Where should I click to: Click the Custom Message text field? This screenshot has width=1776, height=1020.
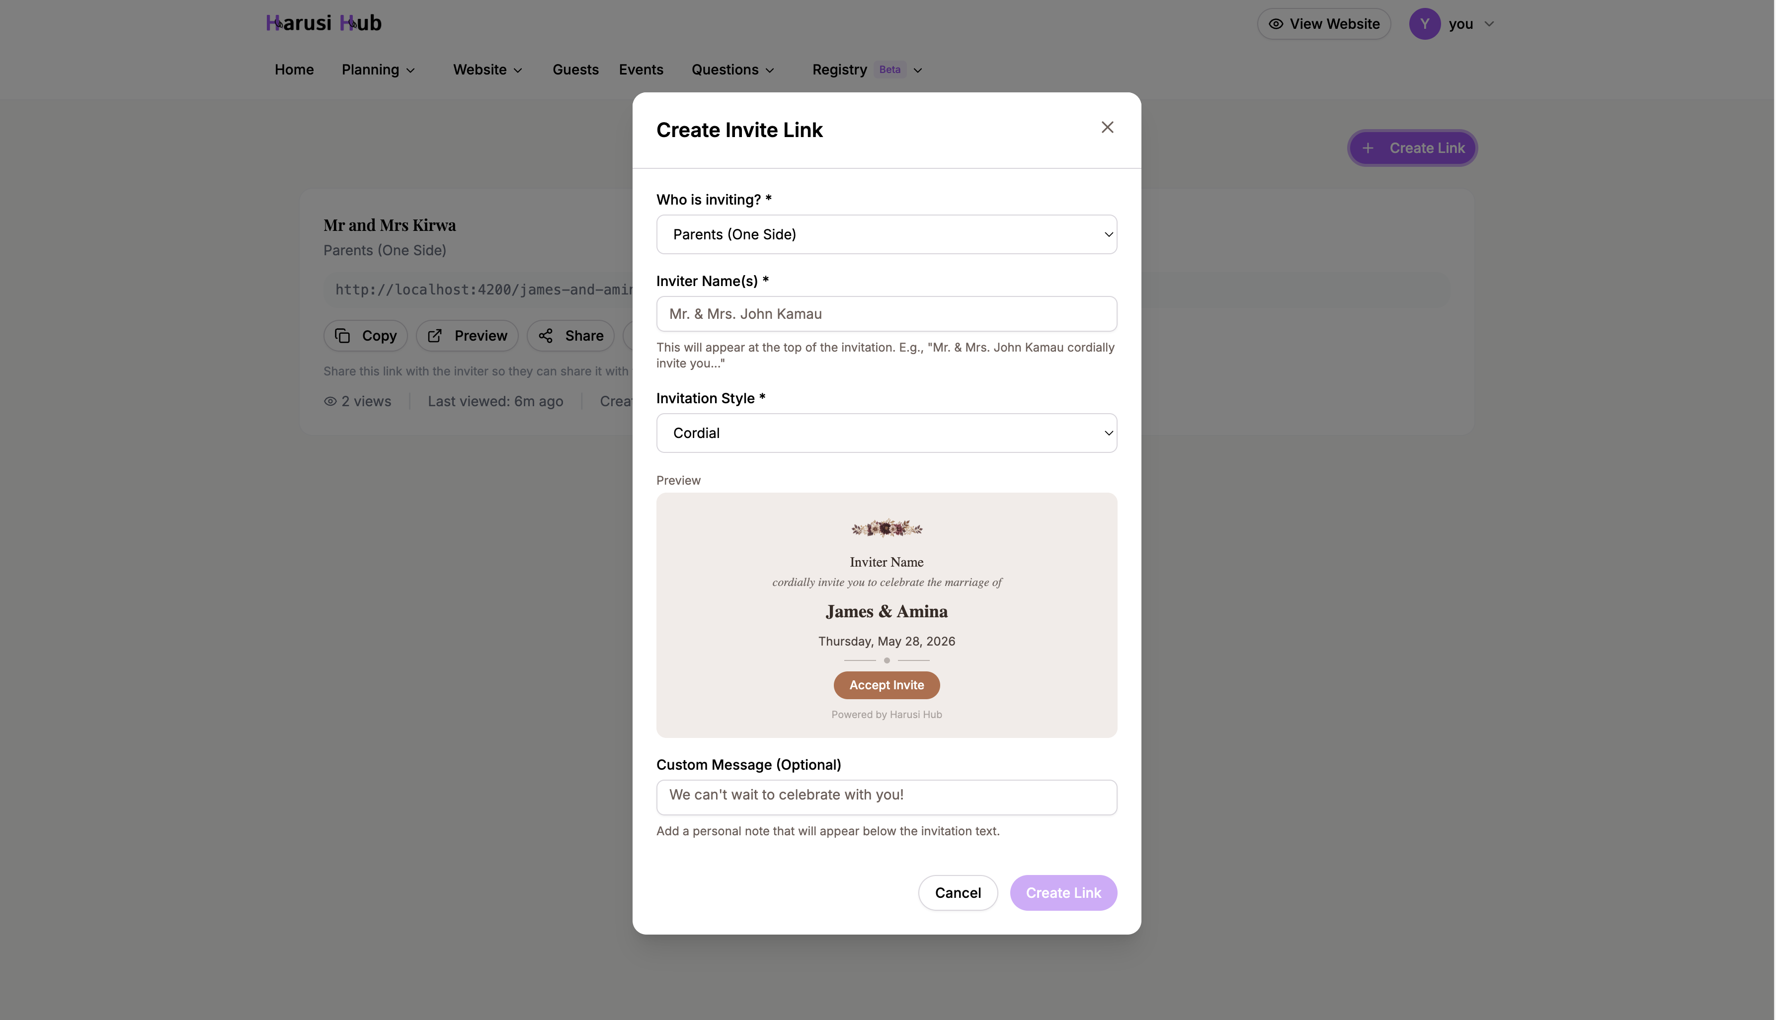[886, 797]
